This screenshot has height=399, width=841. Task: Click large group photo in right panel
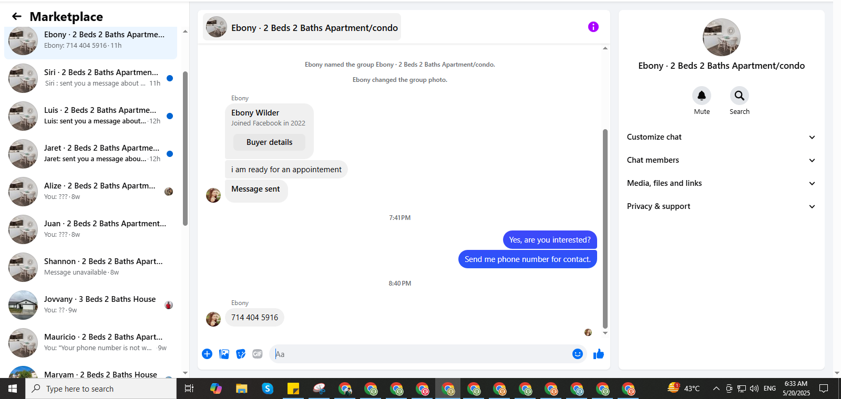(721, 37)
